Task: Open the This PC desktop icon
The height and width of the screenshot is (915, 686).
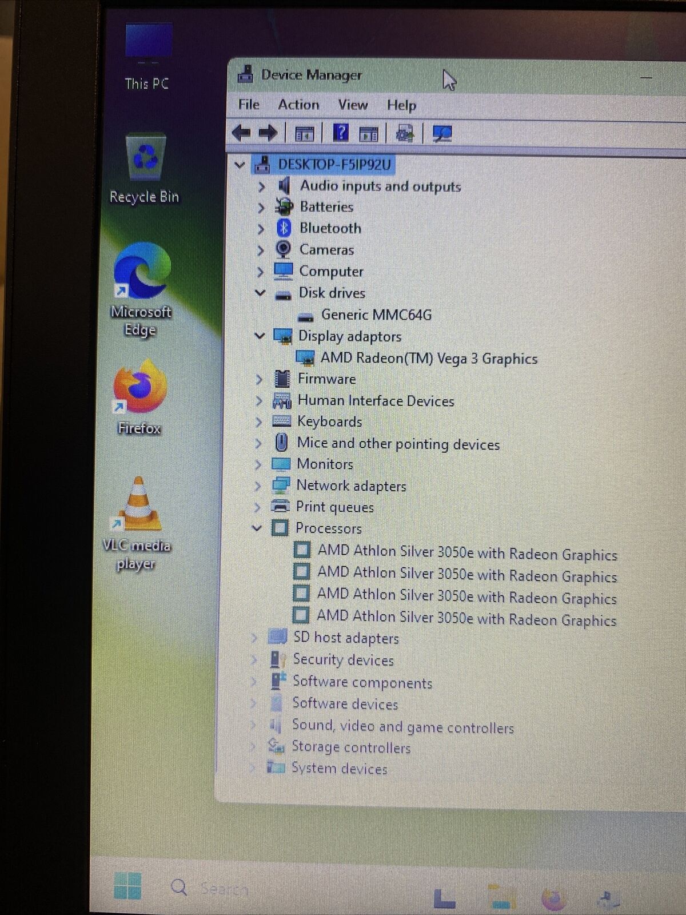Action: point(147,57)
